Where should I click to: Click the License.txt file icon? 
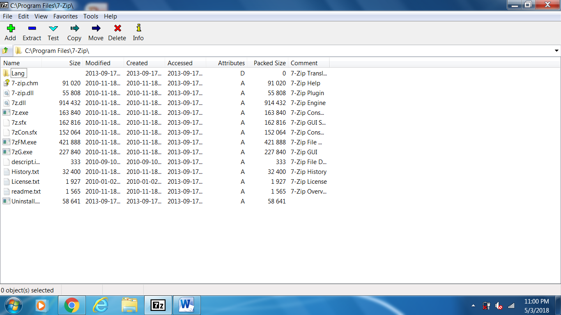[6, 182]
